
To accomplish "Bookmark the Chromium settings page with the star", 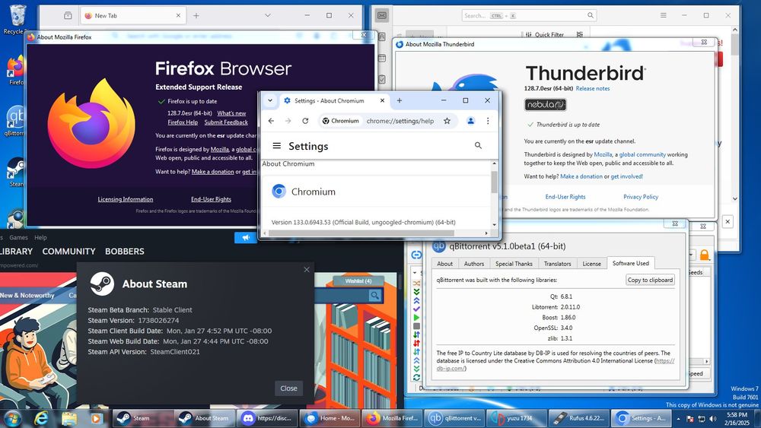I will tap(447, 121).
